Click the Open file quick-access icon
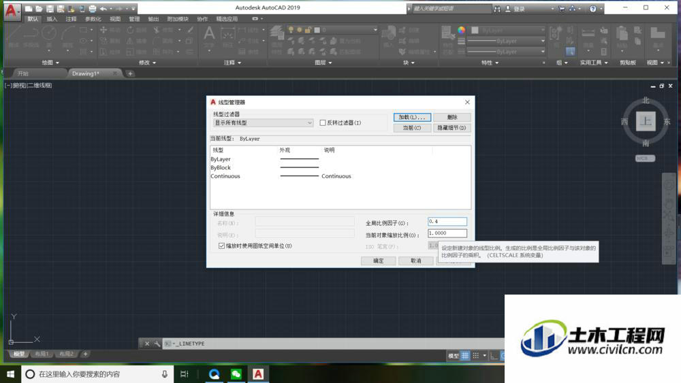This screenshot has width=681, height=383. (x=39, y=9)
